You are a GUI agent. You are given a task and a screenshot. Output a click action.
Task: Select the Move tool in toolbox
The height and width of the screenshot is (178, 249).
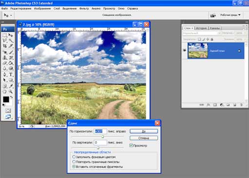(x=11, y=35)
